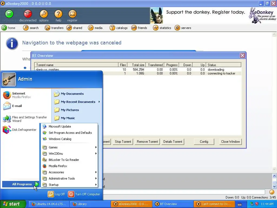Click the Log Off button

56,194
